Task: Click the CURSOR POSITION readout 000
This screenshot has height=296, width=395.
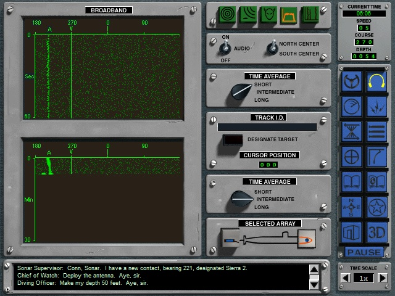Action: click(x=268, y=165)
